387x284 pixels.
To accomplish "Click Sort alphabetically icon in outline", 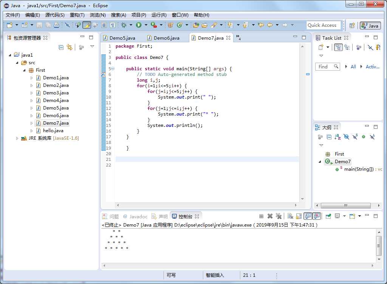I will tap(337, 137).
